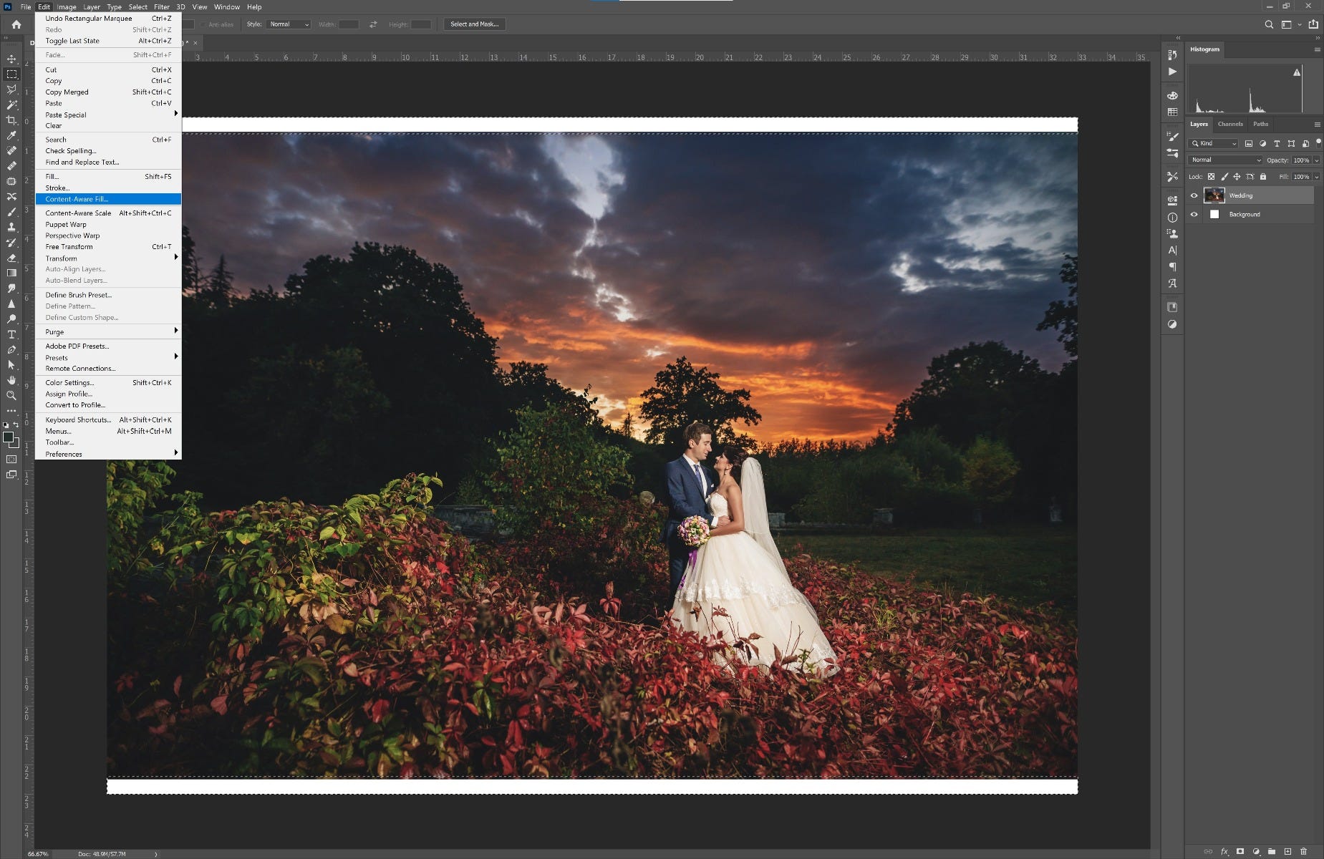Screen dimensions: 1324x859
Task: Create a new layer with plus icon
Action: [x=1287, y=852]
